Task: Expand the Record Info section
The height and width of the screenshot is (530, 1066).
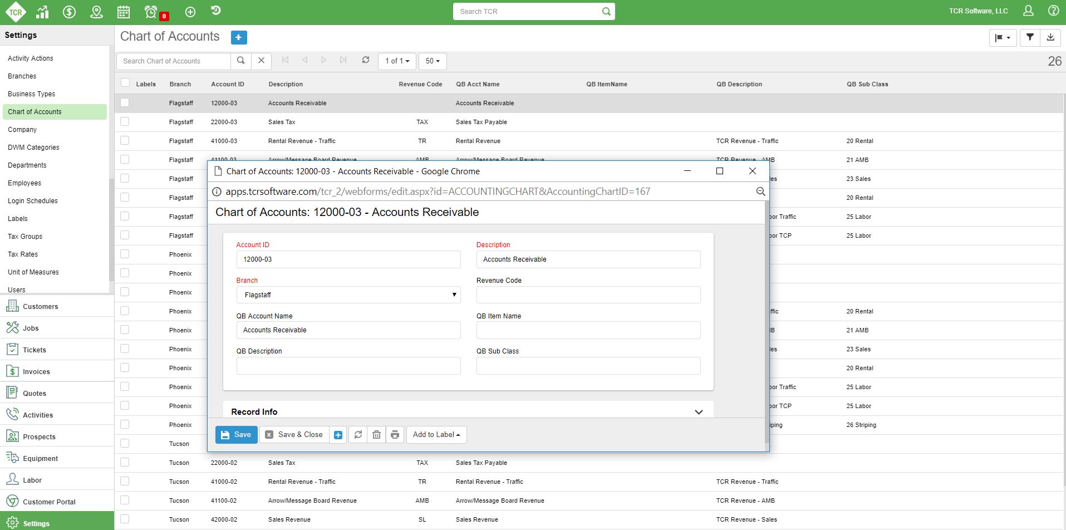Action: pyautogui.click(x=699, y=412)
